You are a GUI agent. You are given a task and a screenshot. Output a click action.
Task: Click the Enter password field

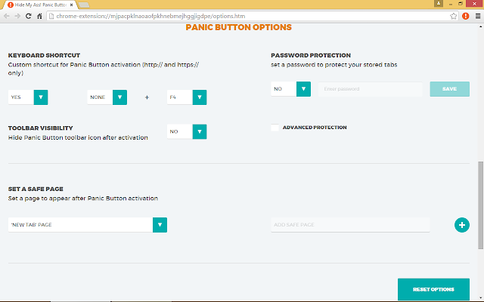coord(370,89)
